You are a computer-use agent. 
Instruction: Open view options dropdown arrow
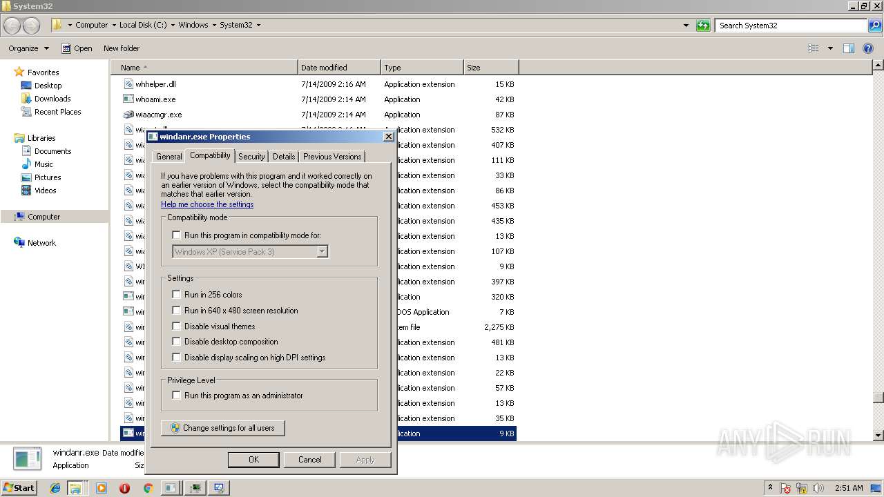(830, 48)
